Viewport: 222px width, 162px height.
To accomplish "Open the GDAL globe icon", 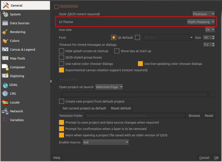I will tap(5, 85).
